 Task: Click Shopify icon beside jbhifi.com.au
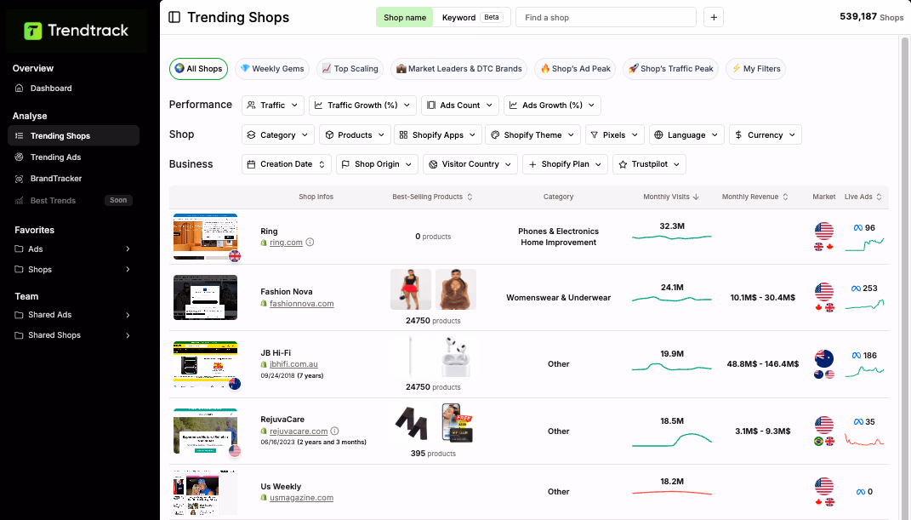(264, 364)
